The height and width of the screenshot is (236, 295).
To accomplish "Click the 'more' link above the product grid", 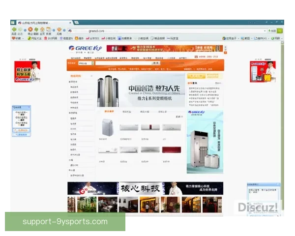I will pos(179,117).
